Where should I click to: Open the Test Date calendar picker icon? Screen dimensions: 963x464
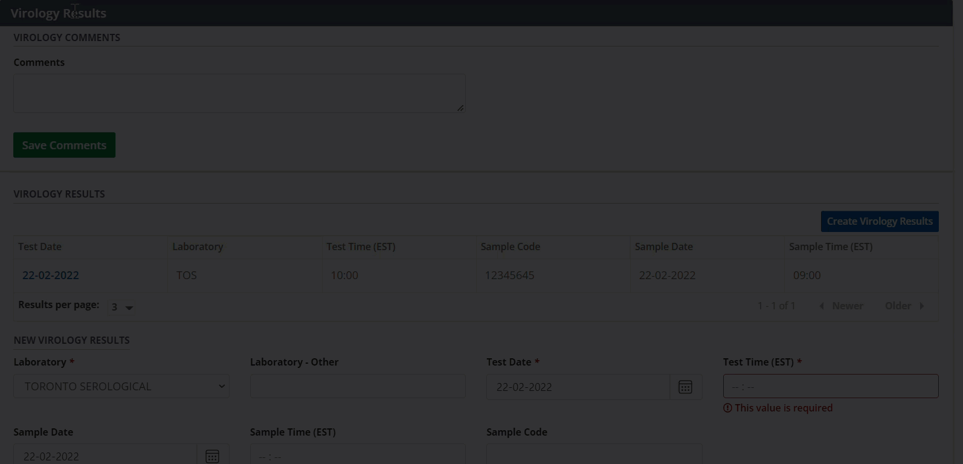685,387
